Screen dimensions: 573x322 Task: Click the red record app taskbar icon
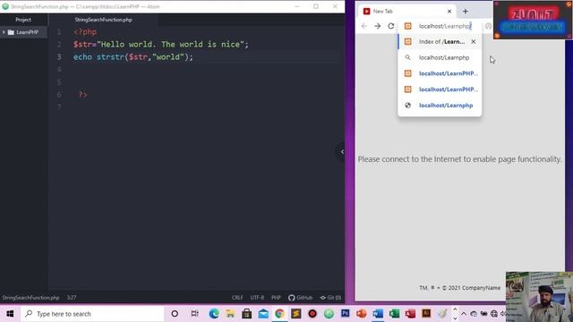(312, 314)
